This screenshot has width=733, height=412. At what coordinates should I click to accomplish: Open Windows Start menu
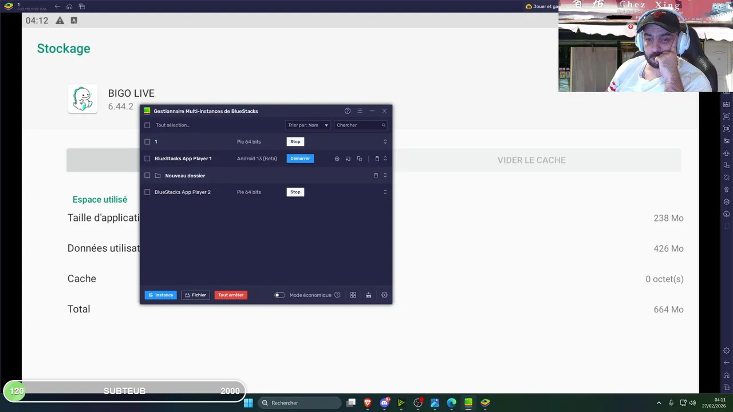pos(248,403)
